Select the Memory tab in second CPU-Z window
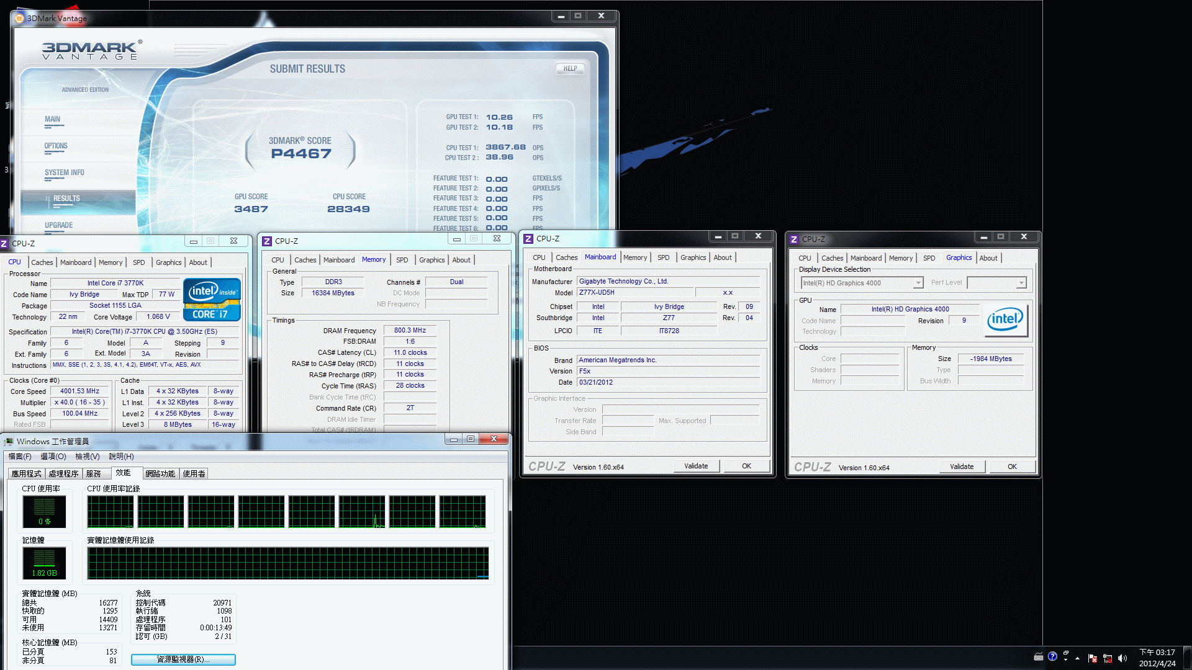The height and width of the screenshot is (670, 1192). (x=373, y=259)
